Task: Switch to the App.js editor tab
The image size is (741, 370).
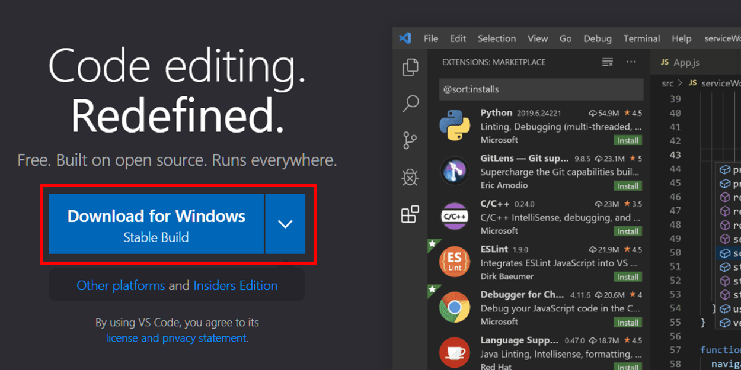Action: click(681, 62)
